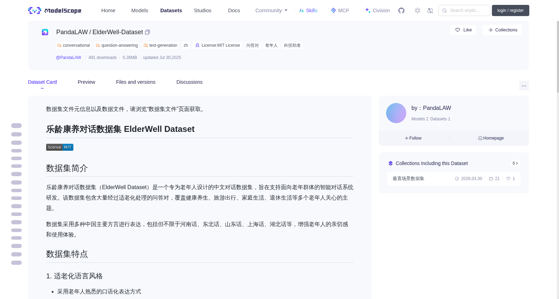Click the License badge icon
Image resolution: width=559 pixels, height=299 pixels.
point(197,45)
